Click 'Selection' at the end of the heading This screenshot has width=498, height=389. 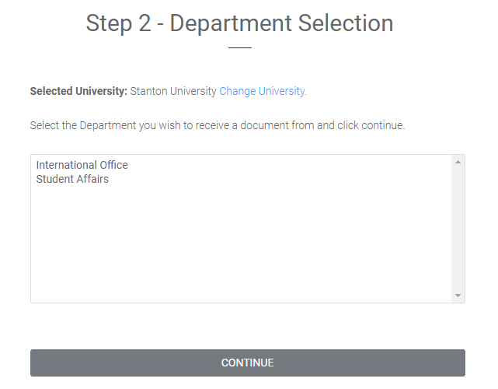[x=346, y=23]
